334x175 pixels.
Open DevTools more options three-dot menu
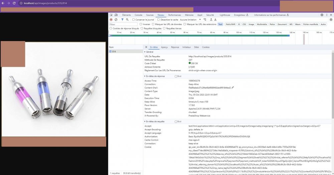point(327,15)
